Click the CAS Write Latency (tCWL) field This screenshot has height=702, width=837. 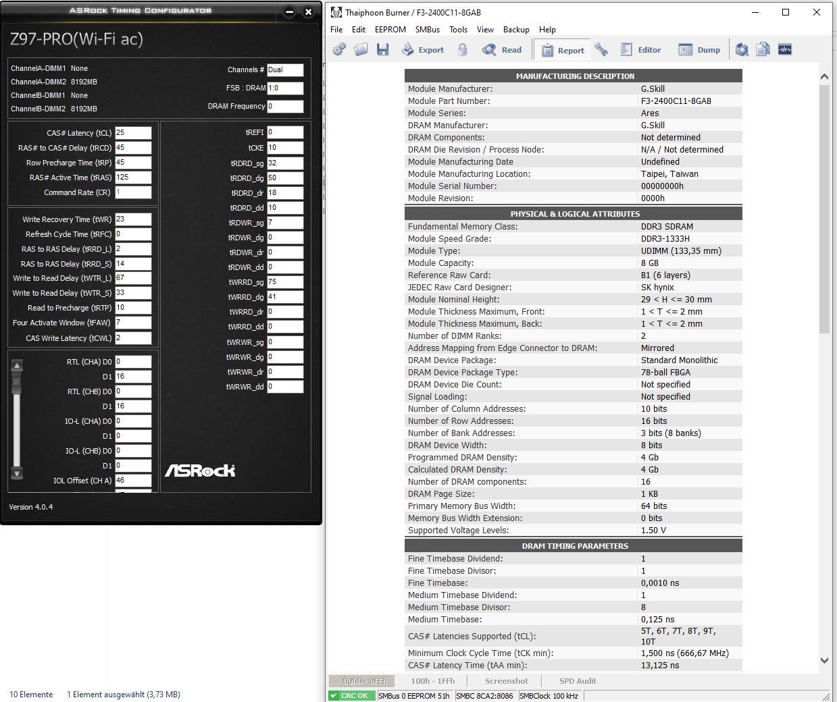point(133,338)
